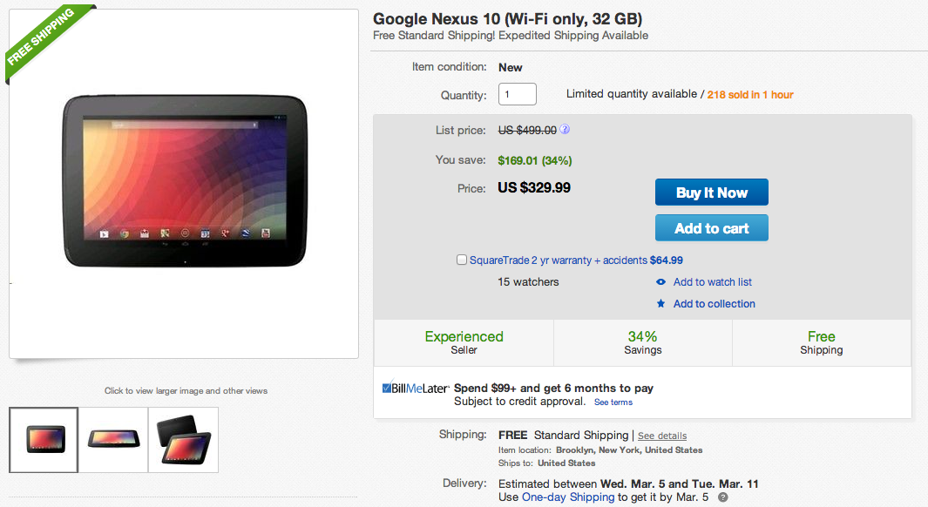This screenshot has width=928, height=507.
Task: Click the star icon for collection
Action: coord(661,304)
